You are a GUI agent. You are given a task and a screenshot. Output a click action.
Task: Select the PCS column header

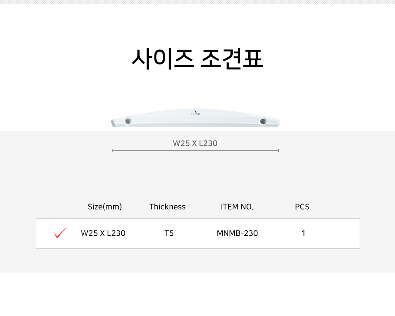pyautogui.click(x=302, y=207)
